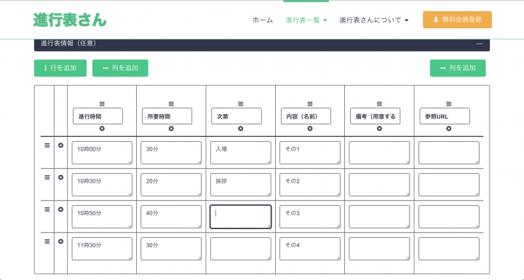Image resolution: width=524 pixels, height=280 pixels.
Task: Click the その2 cell
Action: [x=310, y=185]
